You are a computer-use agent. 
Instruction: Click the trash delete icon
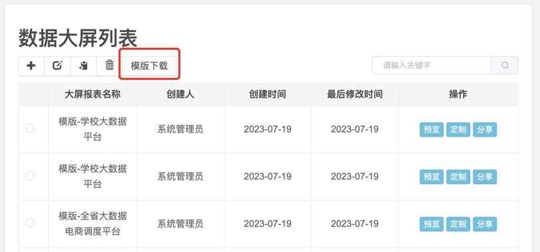point(109,65)
